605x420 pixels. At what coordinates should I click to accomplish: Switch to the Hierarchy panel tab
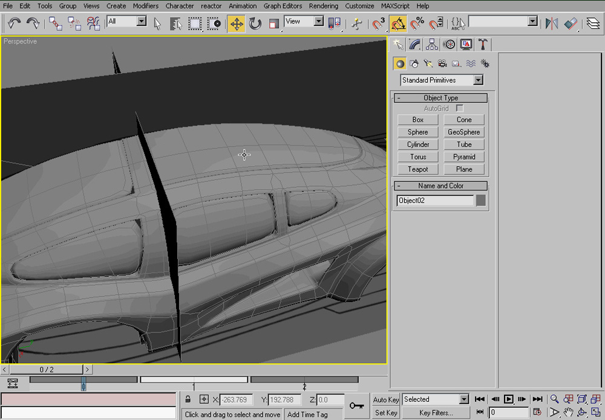point(431,44)
